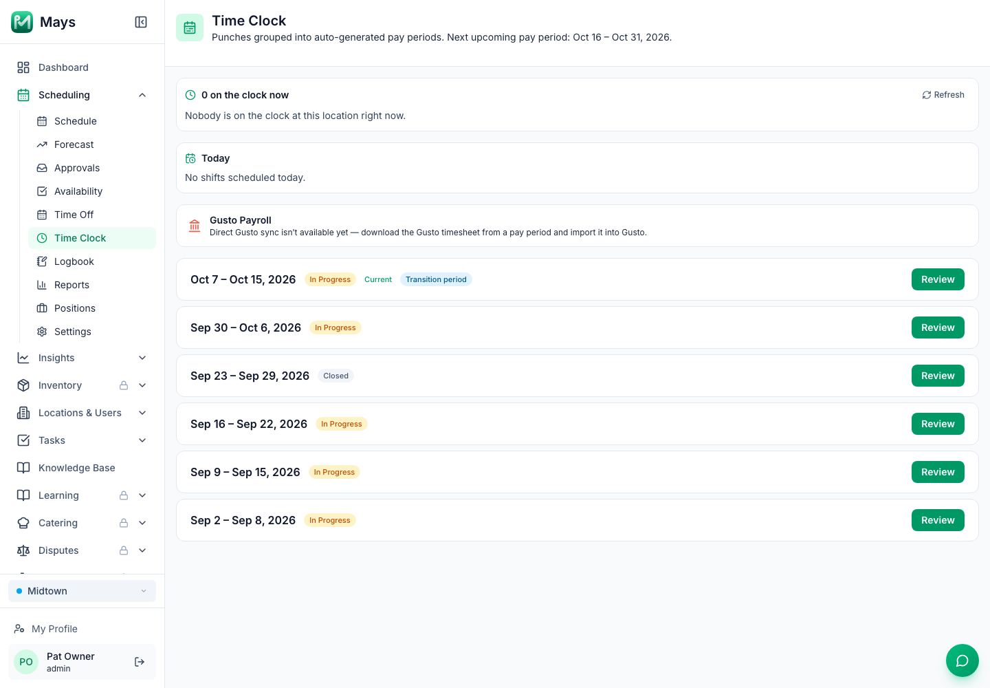Review the Sep 16 – Sep 22 pay period
The width and height of the screenshot is (990, 688).
pos(938,424)
